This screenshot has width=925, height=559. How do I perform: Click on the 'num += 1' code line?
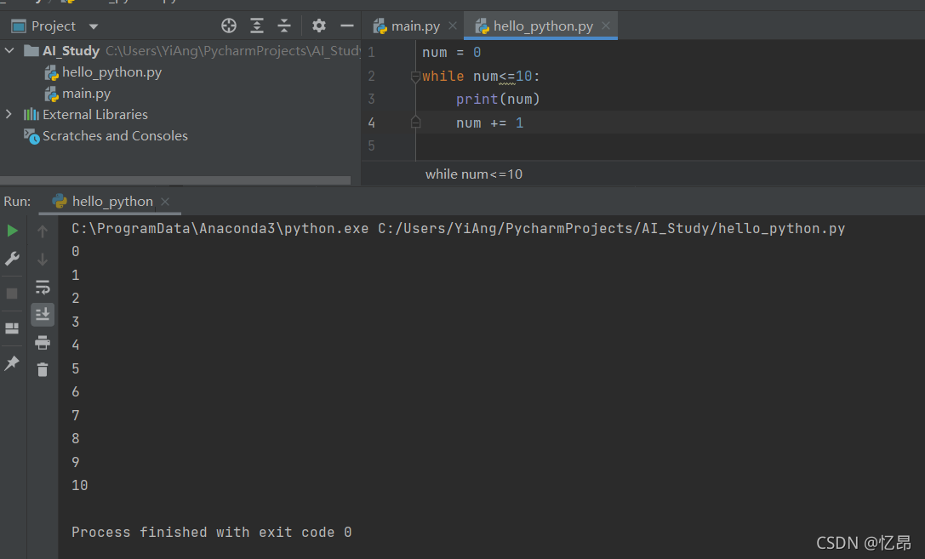489,123
